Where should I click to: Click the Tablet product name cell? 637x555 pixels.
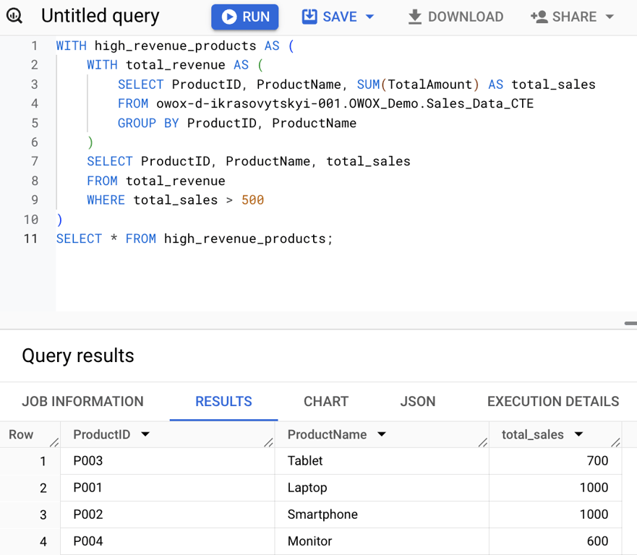[x=382, y=461]
